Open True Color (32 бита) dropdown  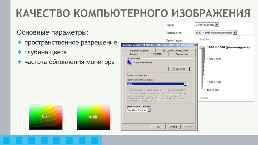(x=149, y=110)
